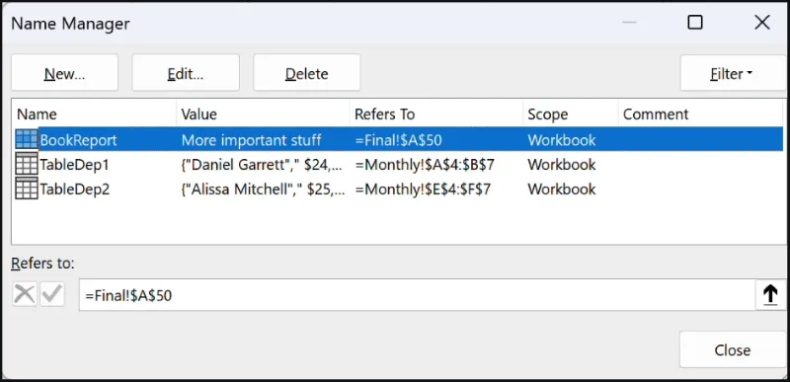Collapse dialog with the range selector arrow

coord(770,295)
